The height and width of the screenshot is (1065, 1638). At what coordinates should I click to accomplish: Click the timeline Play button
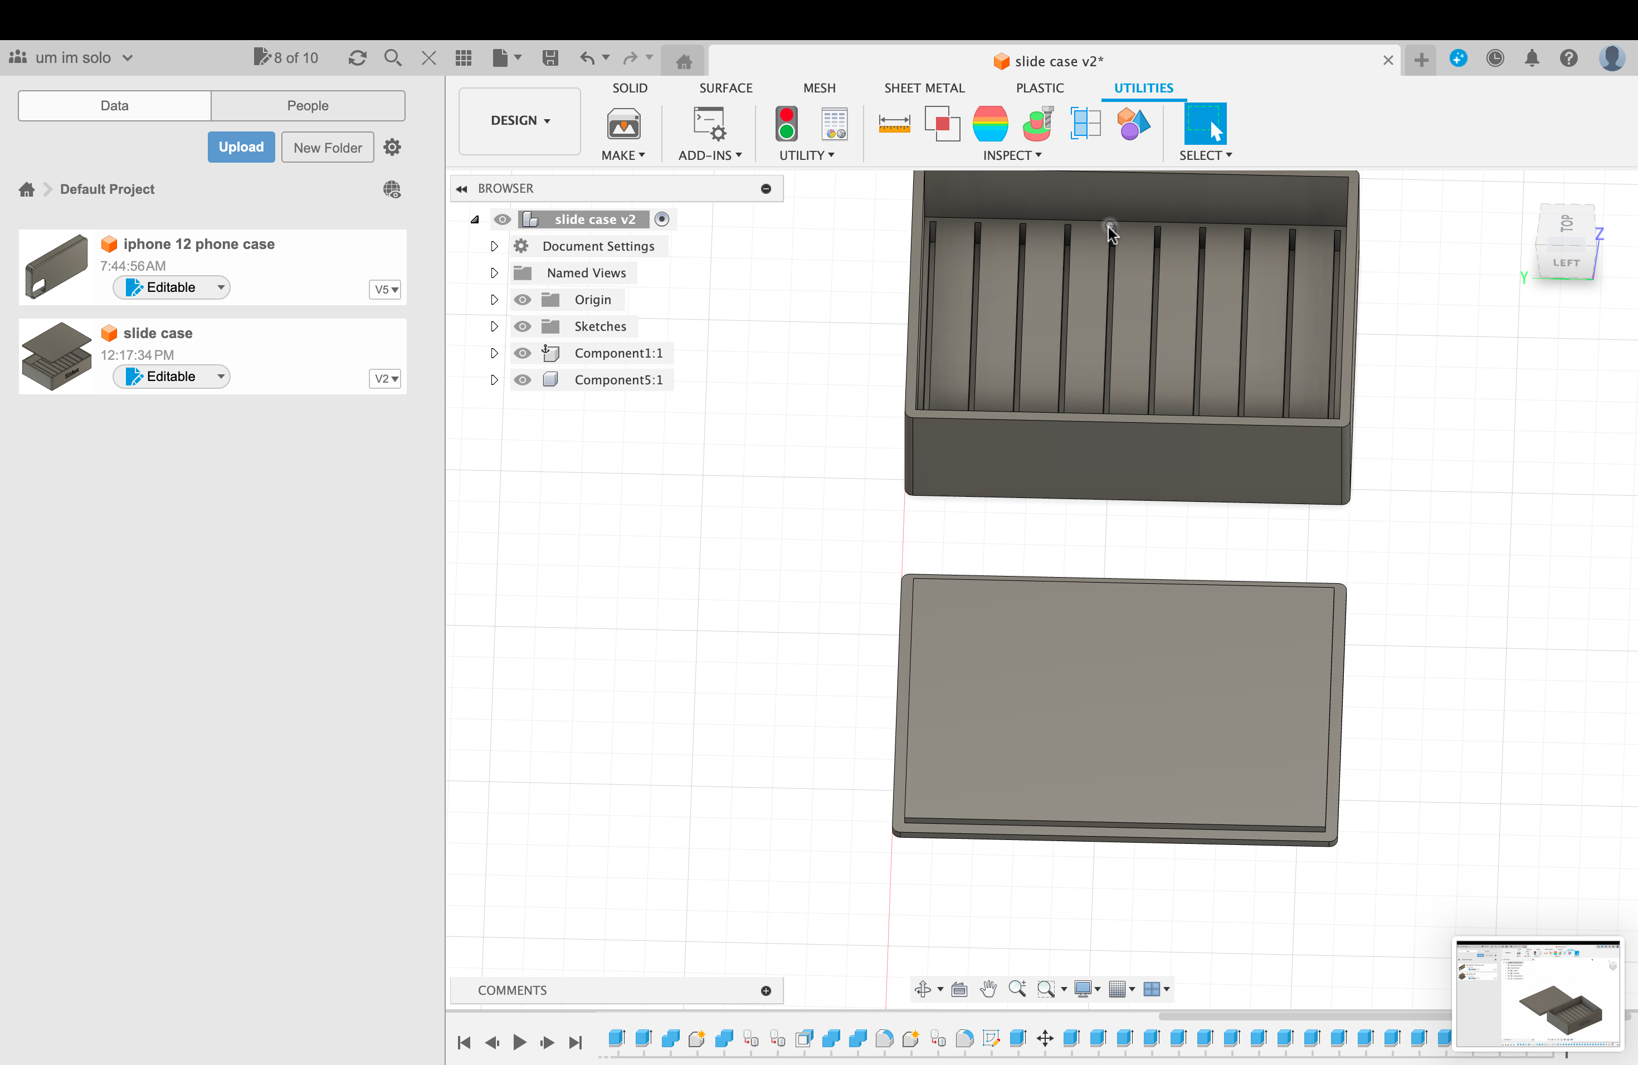click(x=520, y=1042)
